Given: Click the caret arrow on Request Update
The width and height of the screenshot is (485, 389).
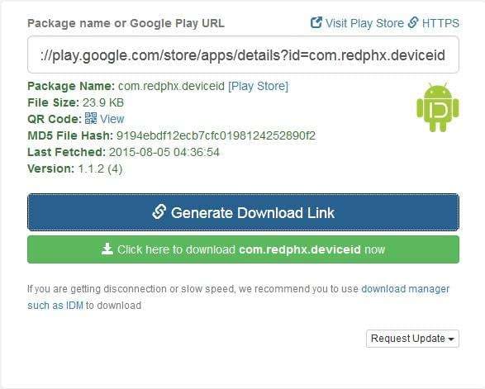Looking at the screenshot, I should [x=451, y=339].
